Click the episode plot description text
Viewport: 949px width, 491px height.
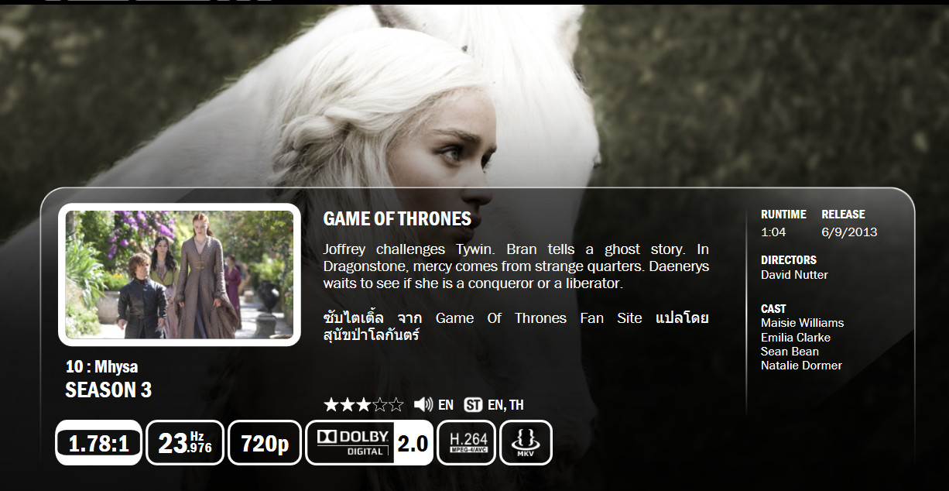coord(516,266)
